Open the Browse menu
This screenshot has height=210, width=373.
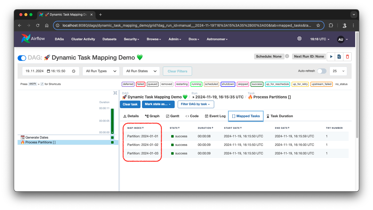pos(154,39)
